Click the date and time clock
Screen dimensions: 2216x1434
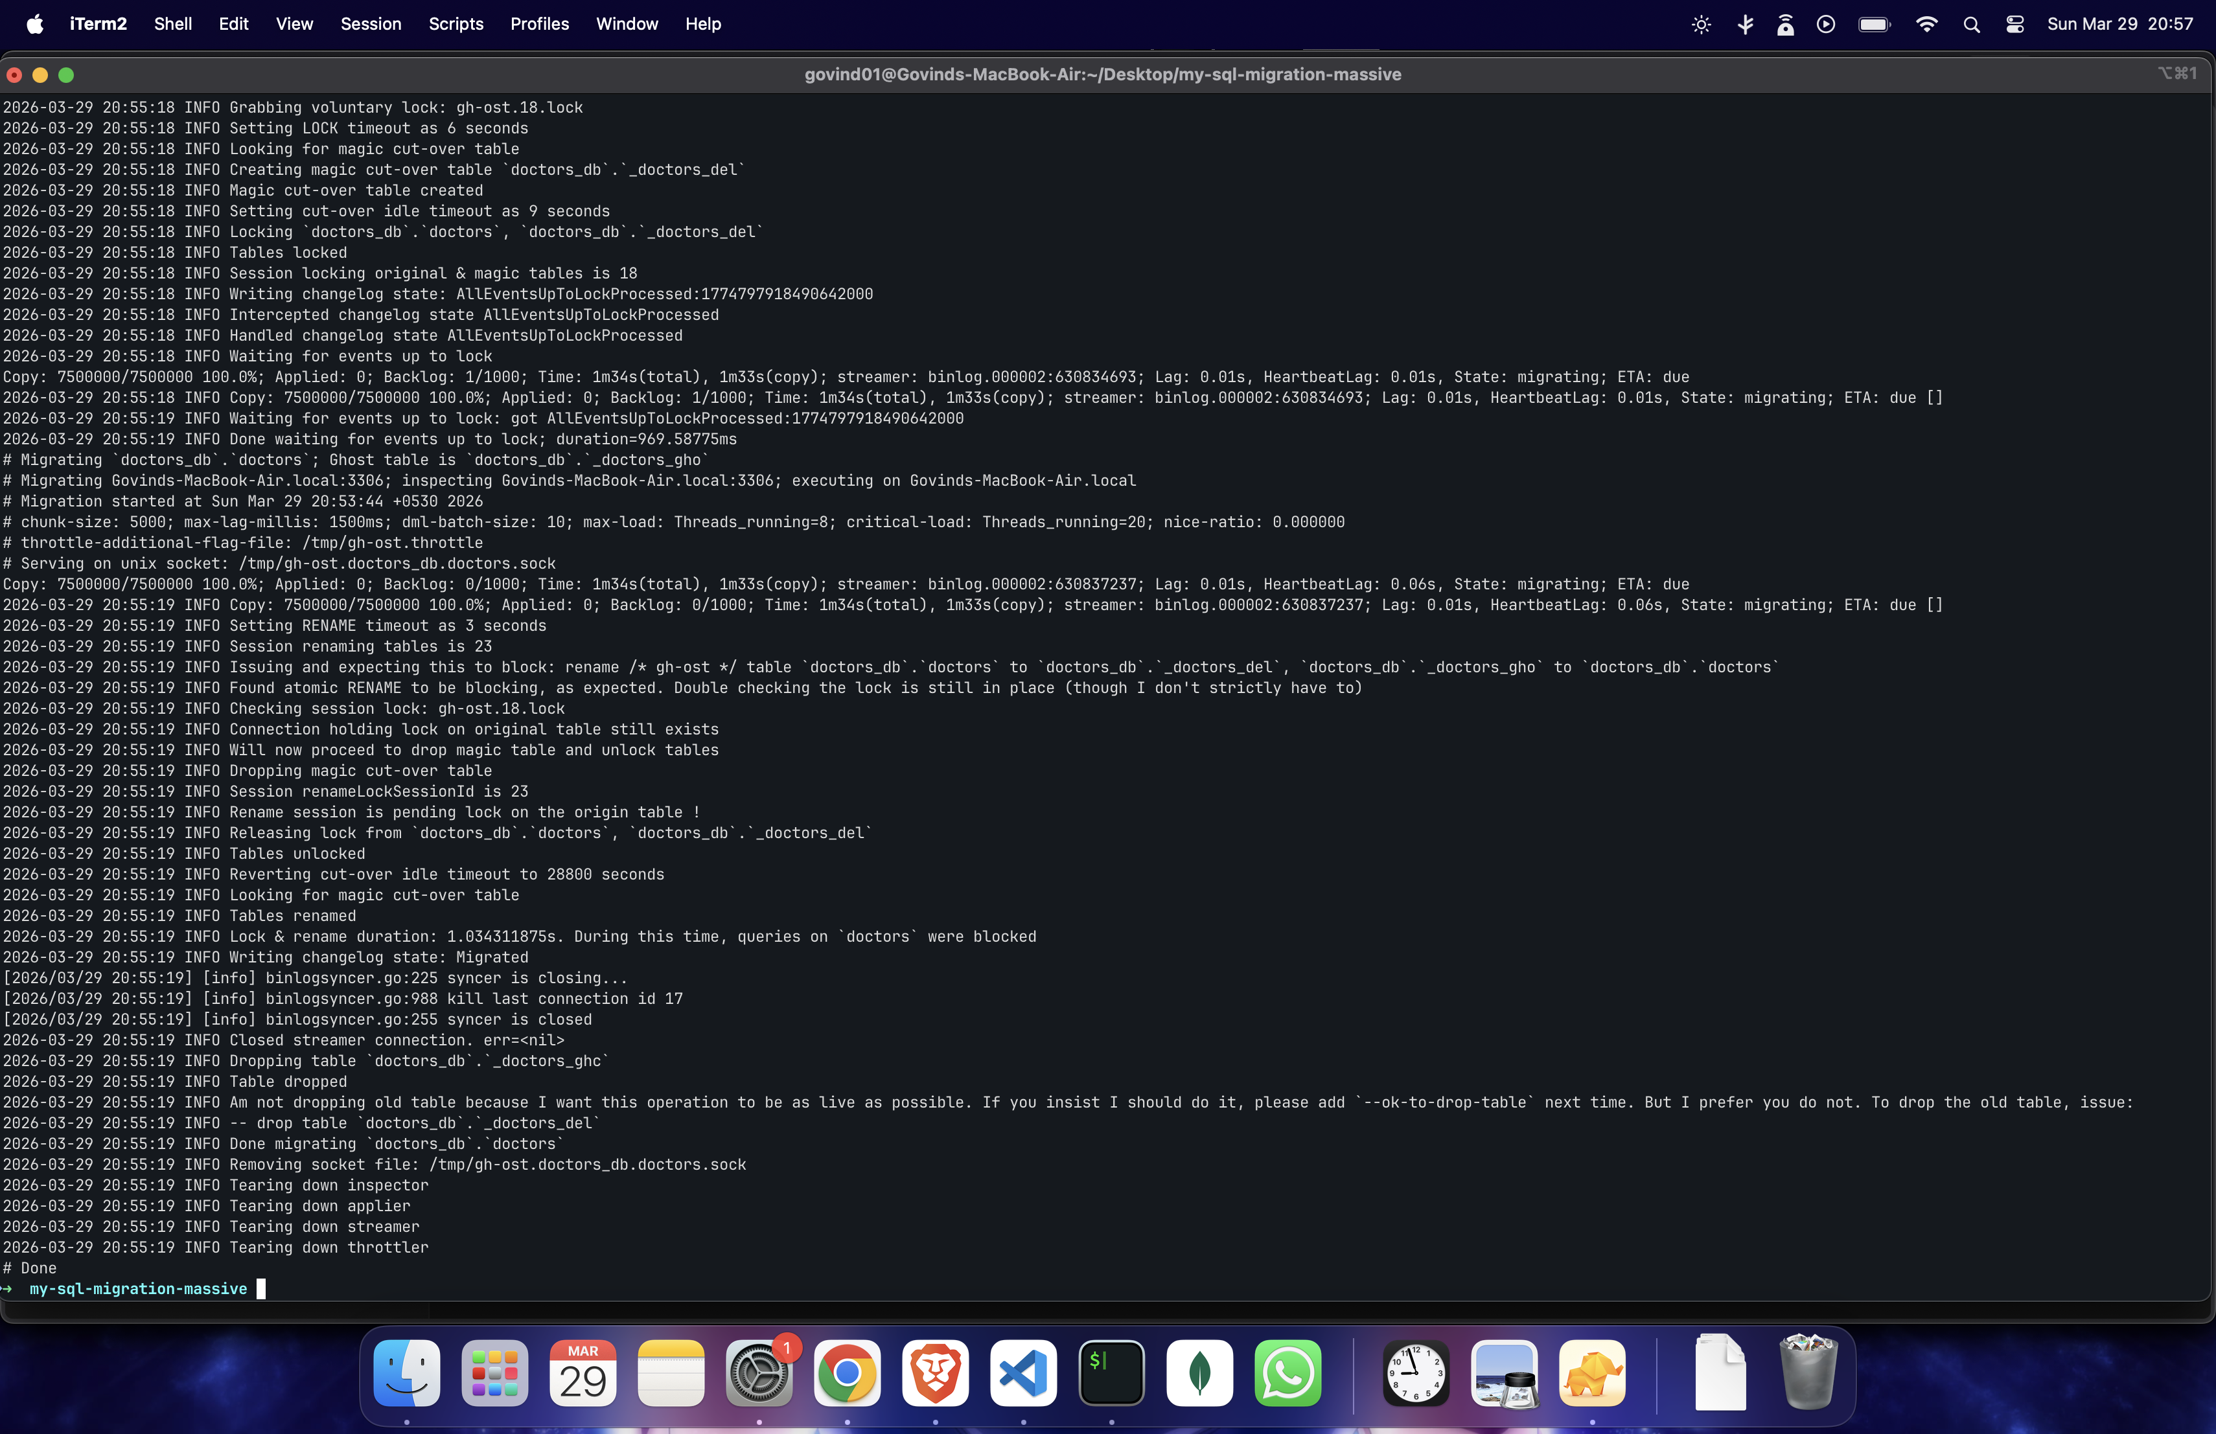click(x=2119, y=24)
